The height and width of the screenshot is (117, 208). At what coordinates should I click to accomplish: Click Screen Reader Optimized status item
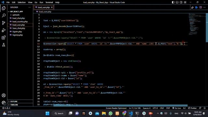[116, 108]
